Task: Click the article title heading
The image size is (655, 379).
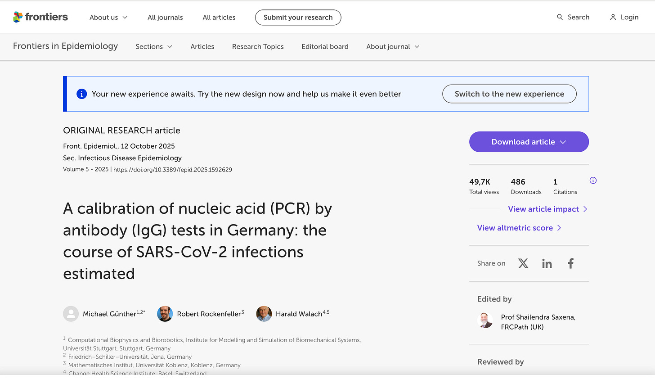Action: click(197, 241)
